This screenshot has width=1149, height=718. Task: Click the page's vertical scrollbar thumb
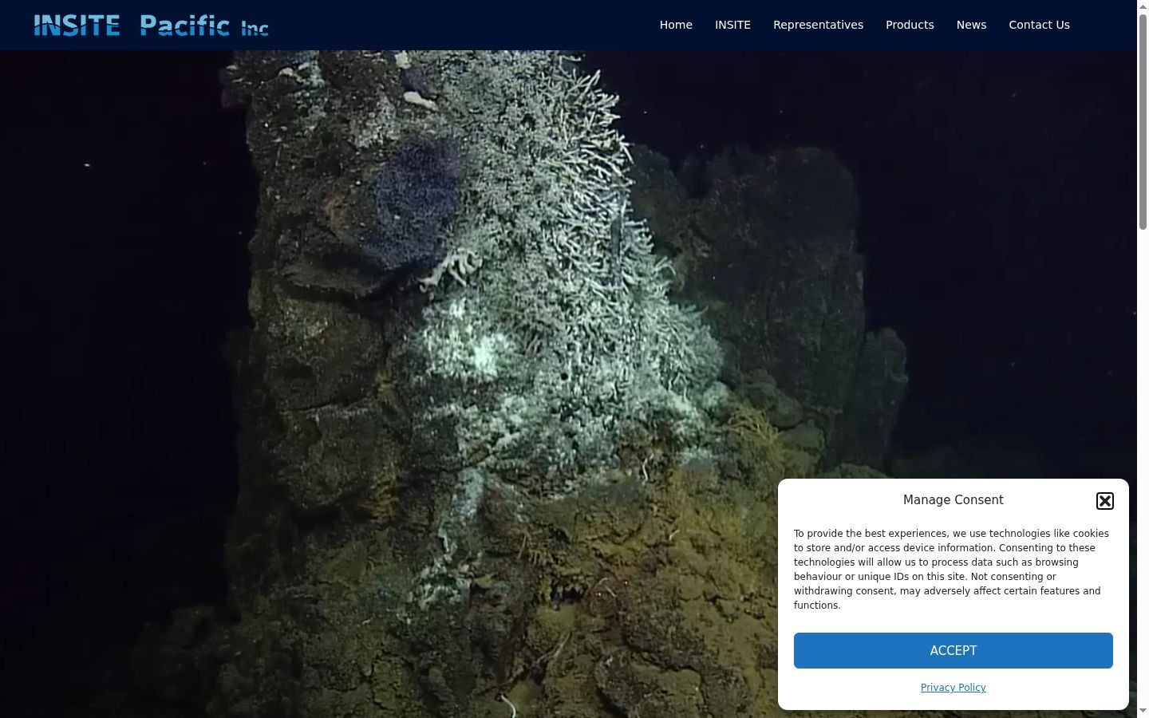pyautogui.click(x=1143, y=121)
